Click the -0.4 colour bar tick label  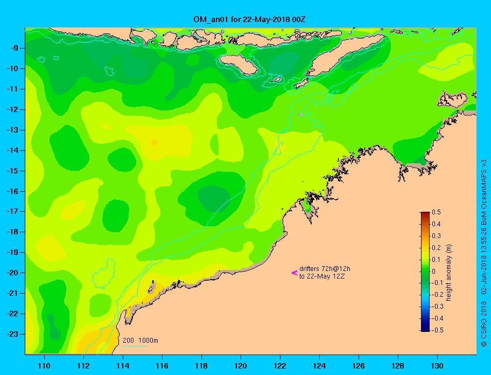click(x=438, y=318)
